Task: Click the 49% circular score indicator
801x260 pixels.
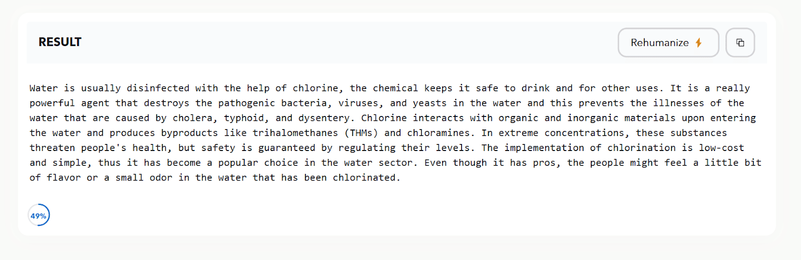Action: (x=39, y=215)
